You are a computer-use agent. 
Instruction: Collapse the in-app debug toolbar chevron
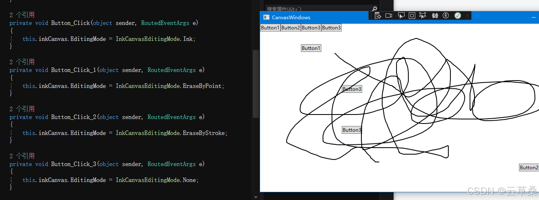(x=468, y=16)
